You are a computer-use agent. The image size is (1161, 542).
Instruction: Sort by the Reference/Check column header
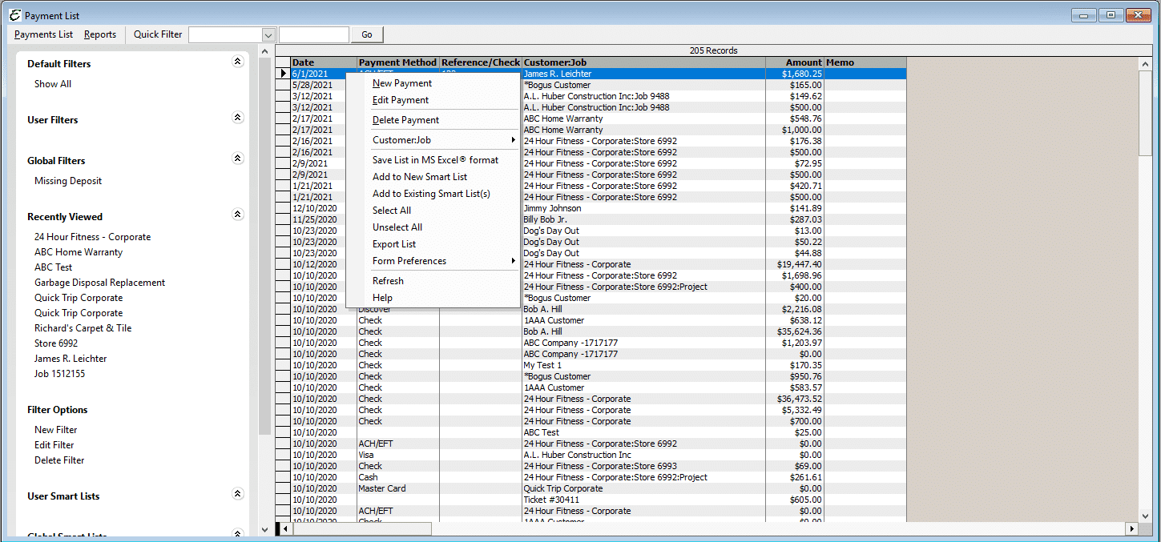pyautogui.click(x=481, y=62)
